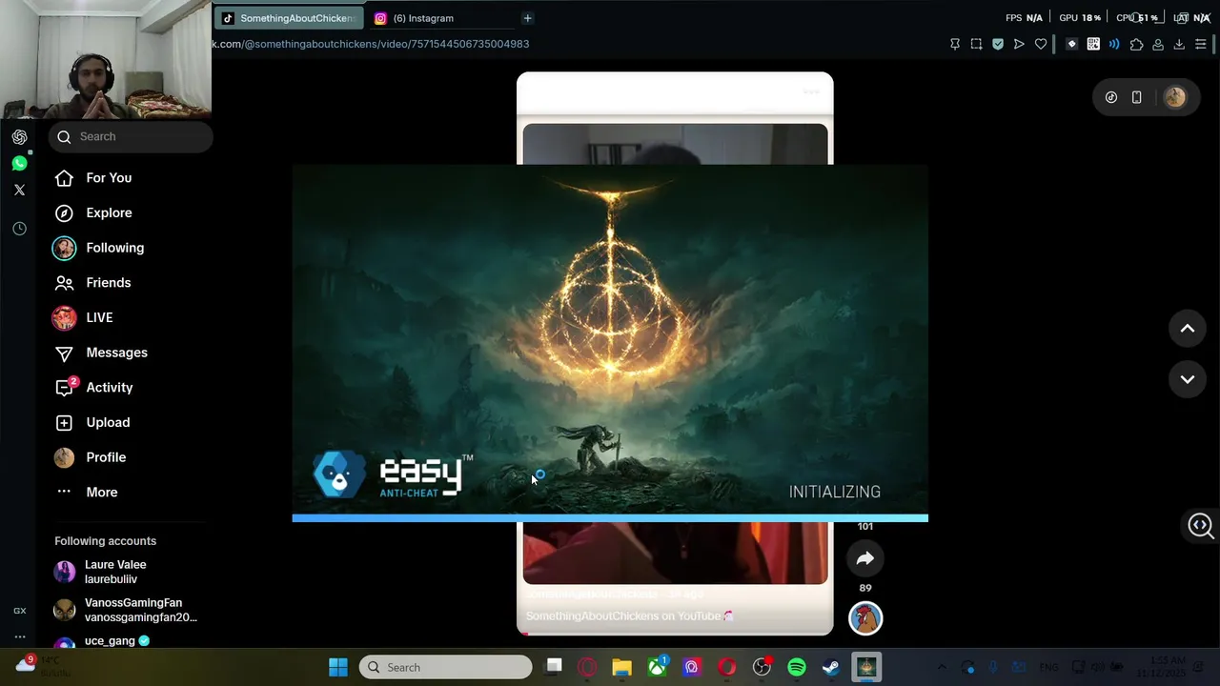Open File Explorer from the taskbar
The image size is (1220, 686).
coord(621,667)
